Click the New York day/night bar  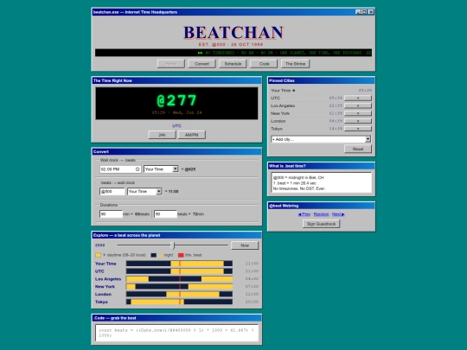coord(179,287)
